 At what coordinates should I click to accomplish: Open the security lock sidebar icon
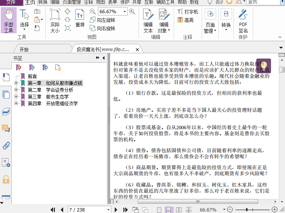point(6,180)
